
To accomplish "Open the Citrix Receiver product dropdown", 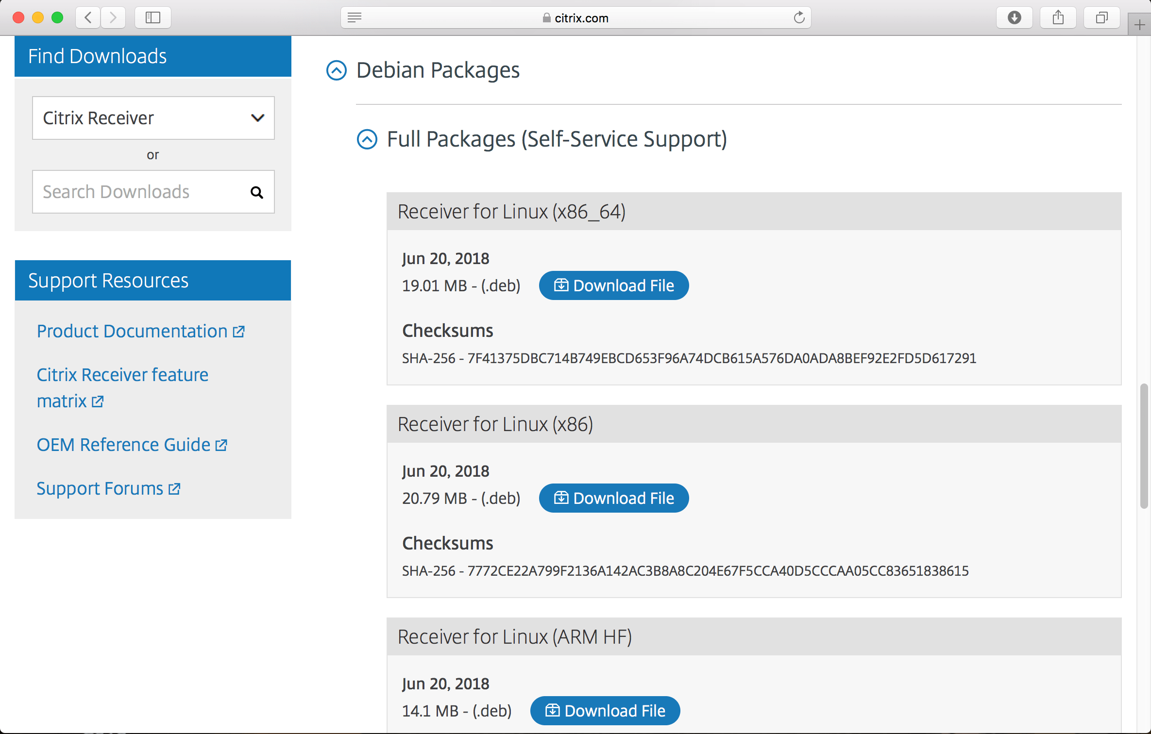I will pos(153,118).
